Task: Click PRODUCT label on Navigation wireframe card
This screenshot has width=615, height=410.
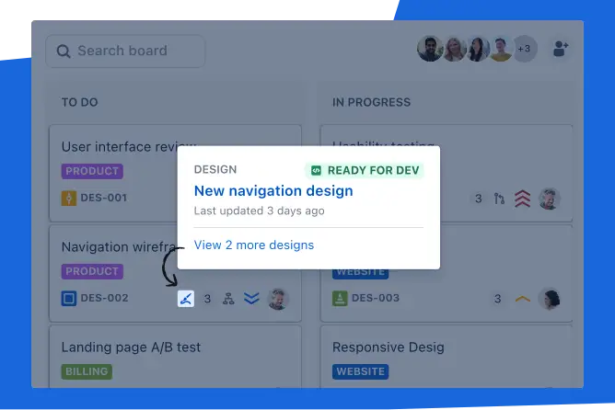Action: click(x=92, y=271)
